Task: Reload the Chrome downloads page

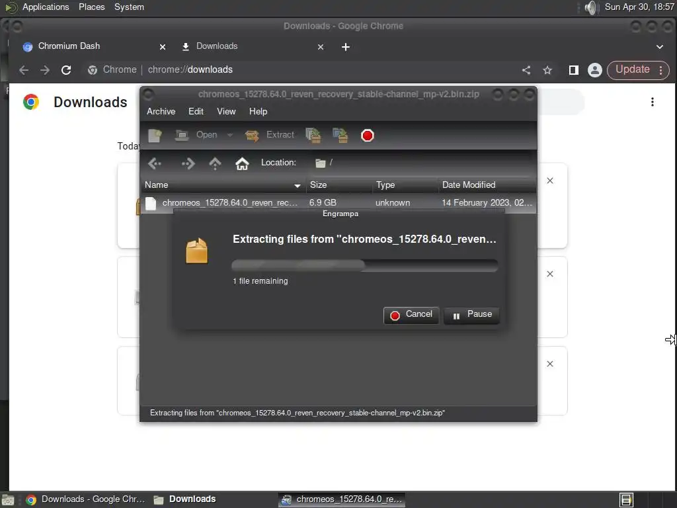Action: tap(66, 70)
